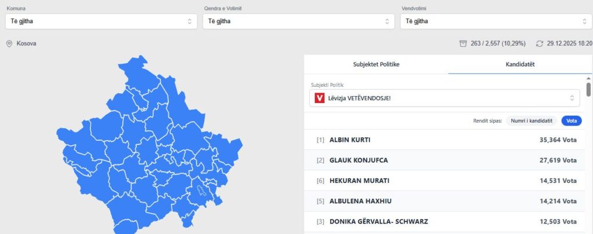The width and height of the screenshot is (593, 234).
Task: Select candidate Albin Kurti row
Action: click(x=446, y=140)
